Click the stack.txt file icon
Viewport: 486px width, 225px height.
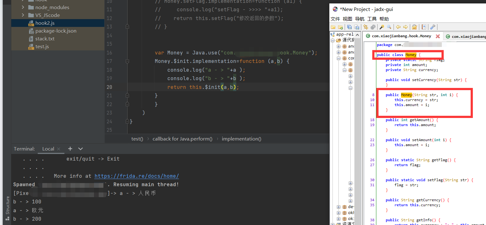click(x=31, y=39)
